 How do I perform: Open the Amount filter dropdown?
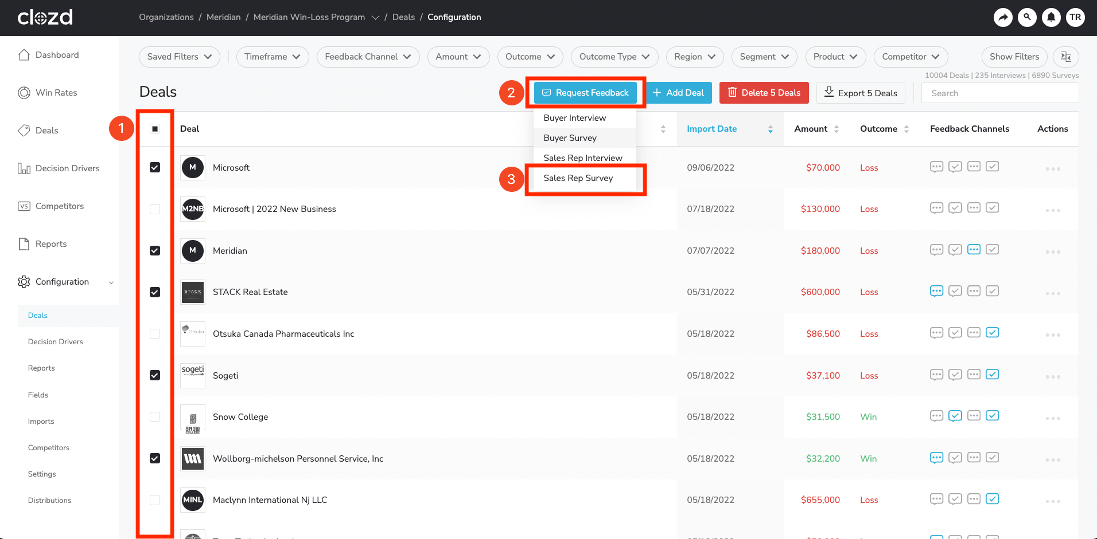point(458,57)
